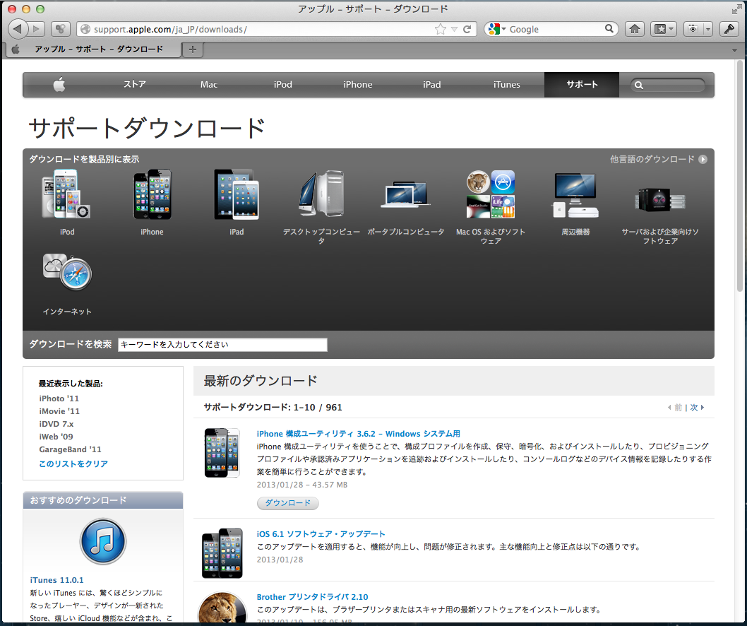This screenshot has width=747, height=626.
Task: Choose the Mac OS およびソフトウェア icon
Action: coord(491,194)
